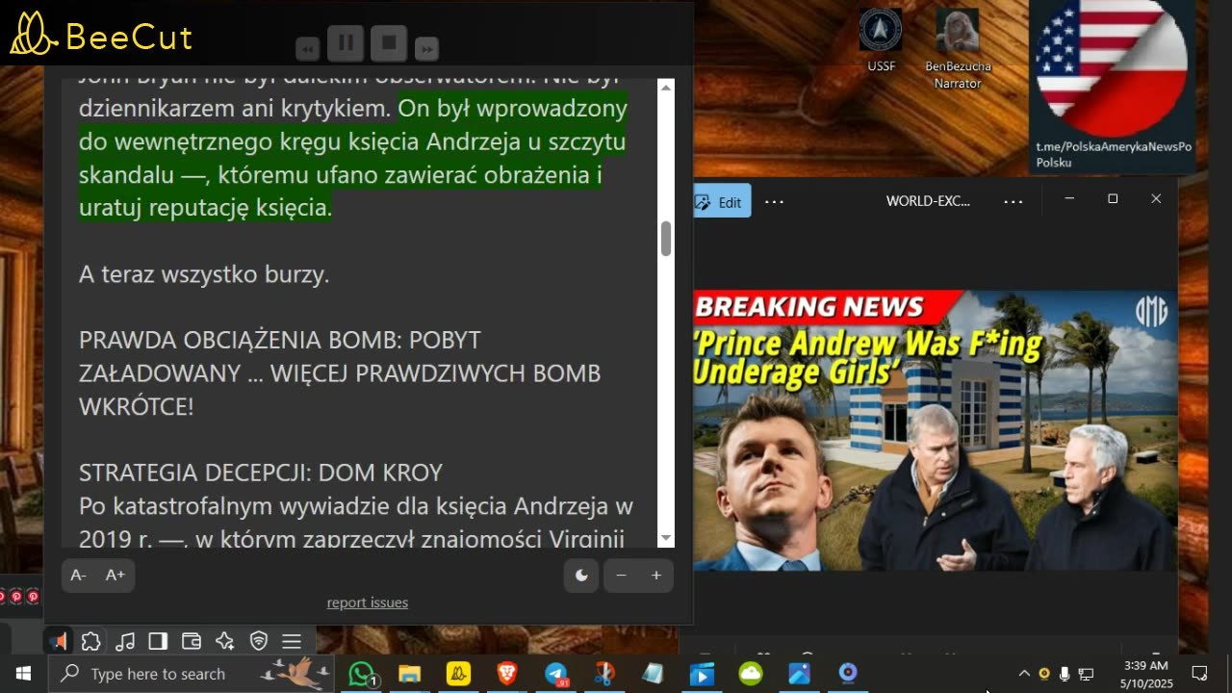Click the heading 'PRAWDA OBCIĄŻENIA BOMB: POBYT'
Image resolution: width=1232 pixels, height=693 pixels.
pos(279,341)
